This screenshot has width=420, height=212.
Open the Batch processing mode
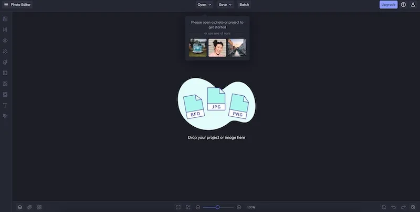tap(244, 5)
